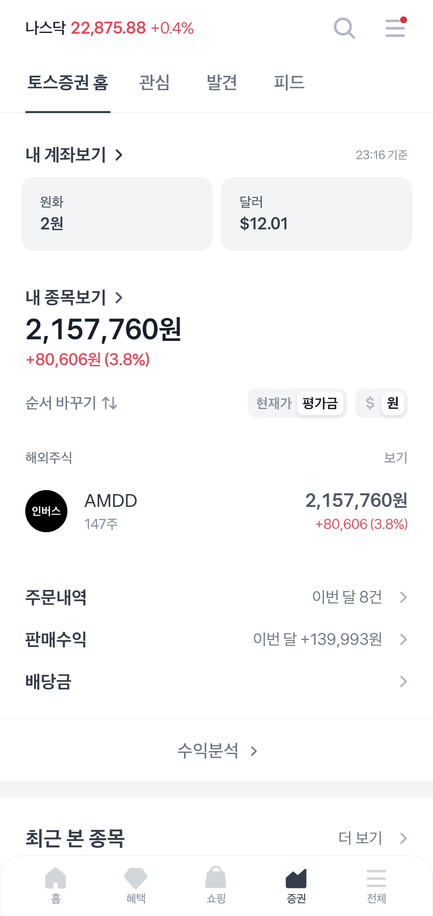Switch price display to 현재가

point(274,403)
